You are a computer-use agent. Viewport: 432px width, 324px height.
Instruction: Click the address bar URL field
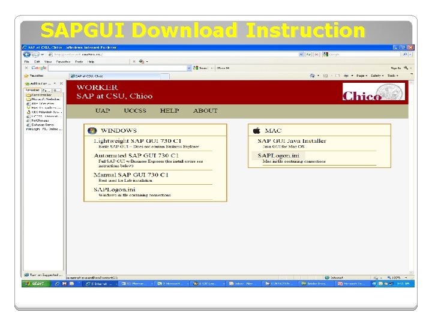(173, 55)
